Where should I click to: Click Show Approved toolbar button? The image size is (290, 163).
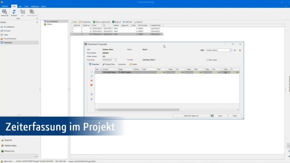[x=101, y=22]
